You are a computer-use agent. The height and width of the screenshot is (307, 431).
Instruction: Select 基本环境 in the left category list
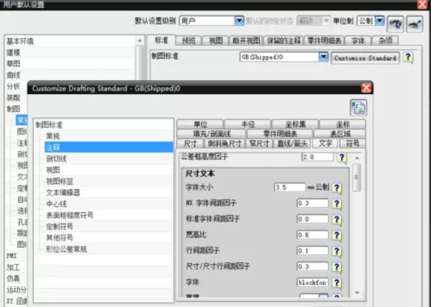(x=20, y=41)
